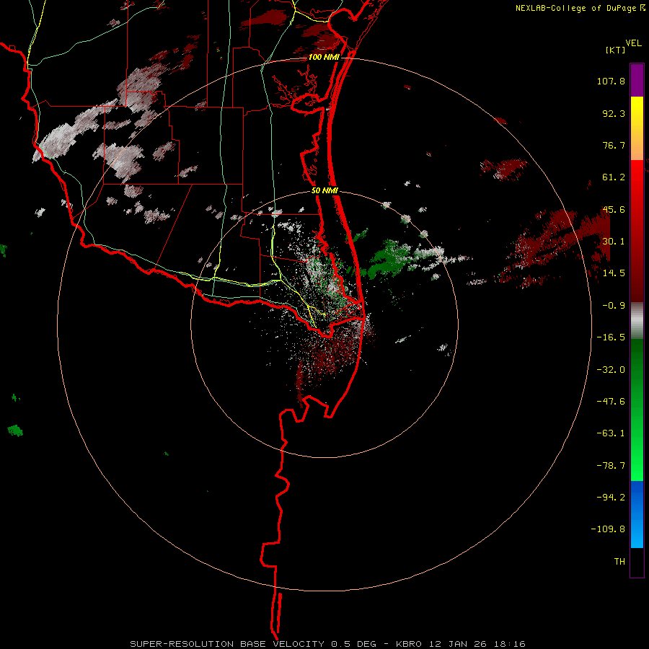Click the TH legend label
This screenshot has width=649, height=649.
click(x=619, y=562)
